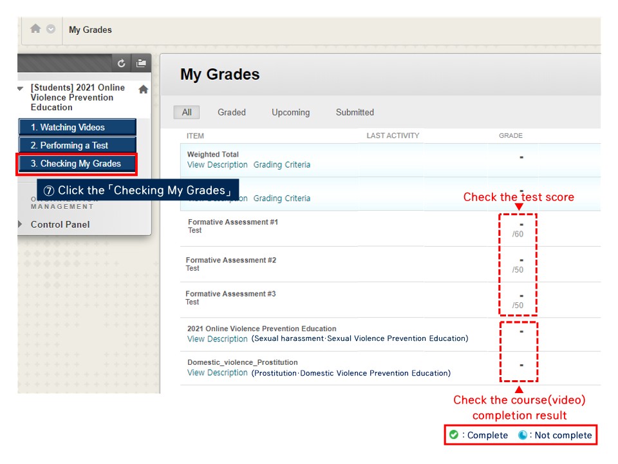Image resolution: width=618 pixels, height=464 pixels.
Task: Click the green Complete checkmark icon in the legend
Action: 454,435
